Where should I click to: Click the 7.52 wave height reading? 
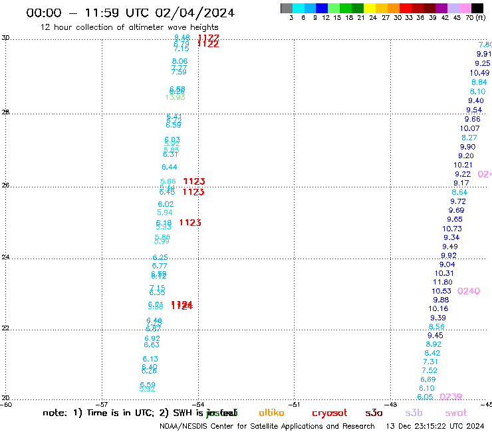[430, 370]
